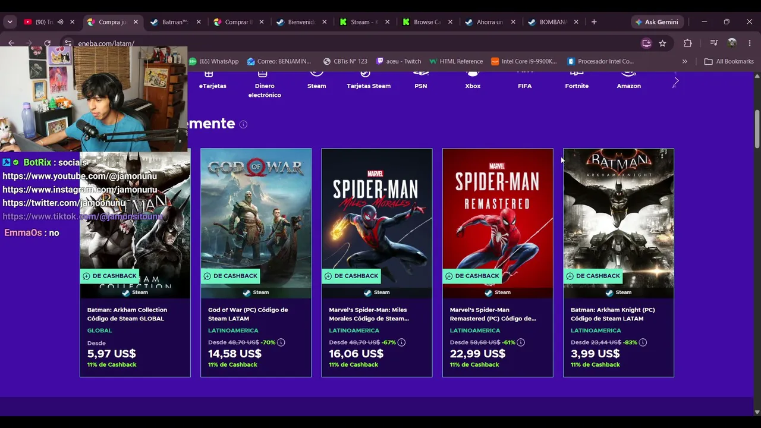This screenshot has height=428, width=761.
Task: Expand the hidden bookmarks chevron
Action: point(684,61)
